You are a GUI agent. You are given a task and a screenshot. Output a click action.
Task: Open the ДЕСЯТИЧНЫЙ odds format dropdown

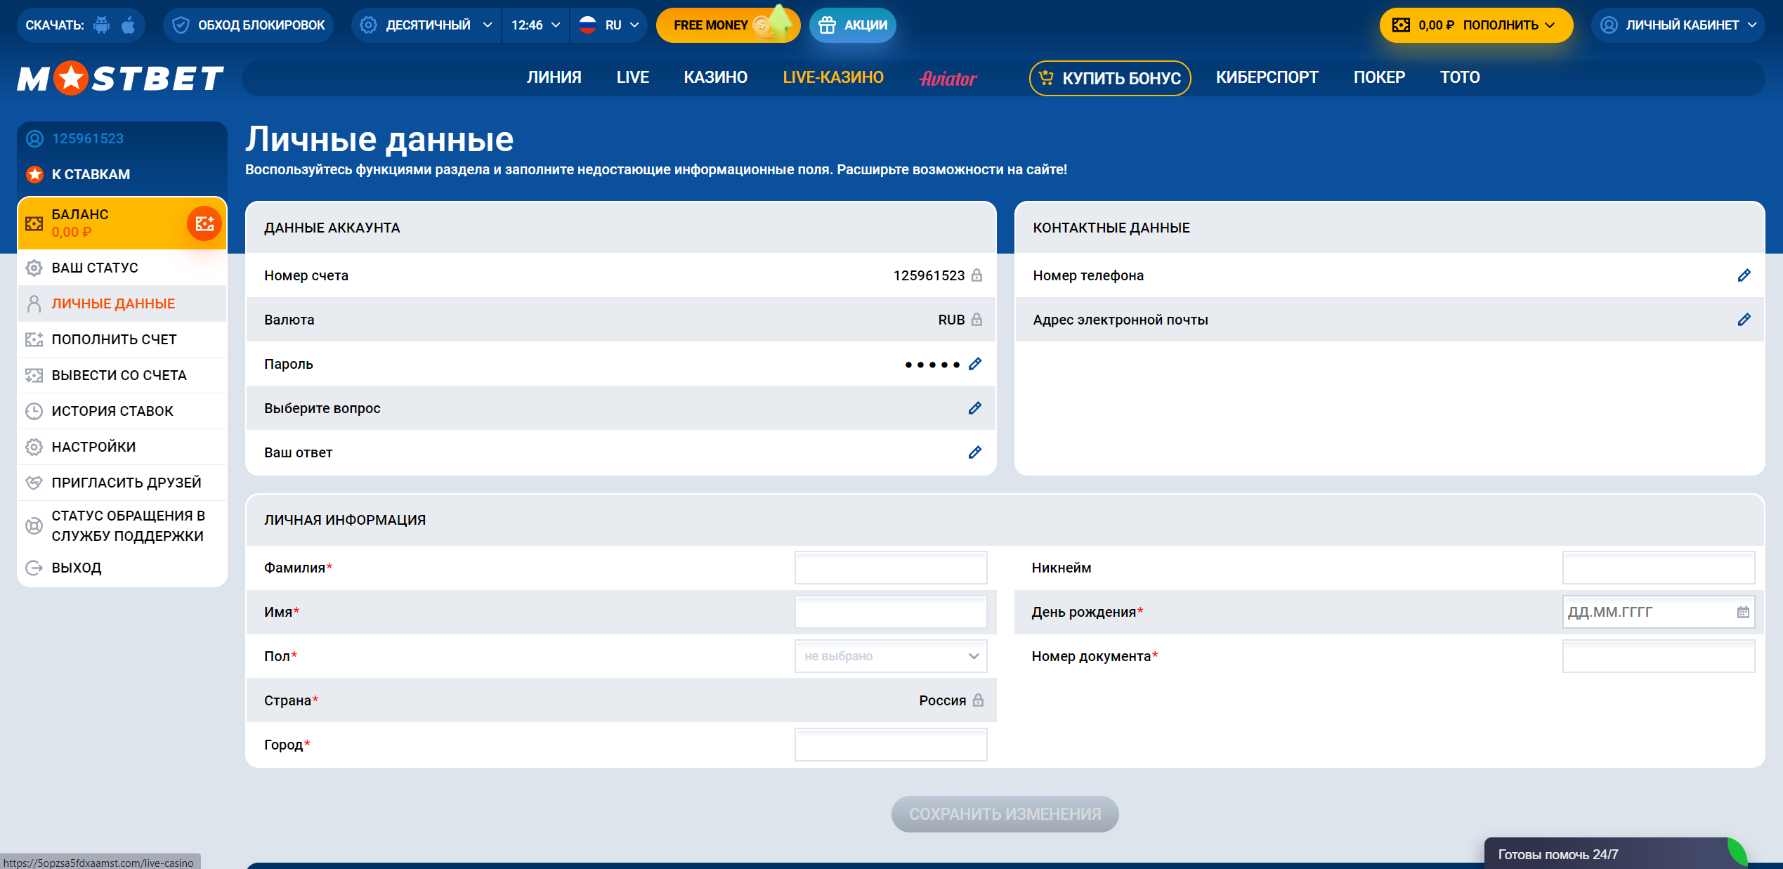[x=426, y=25]
